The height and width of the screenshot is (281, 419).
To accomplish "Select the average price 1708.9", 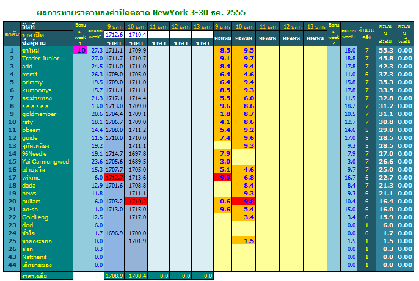I will 114,276.
